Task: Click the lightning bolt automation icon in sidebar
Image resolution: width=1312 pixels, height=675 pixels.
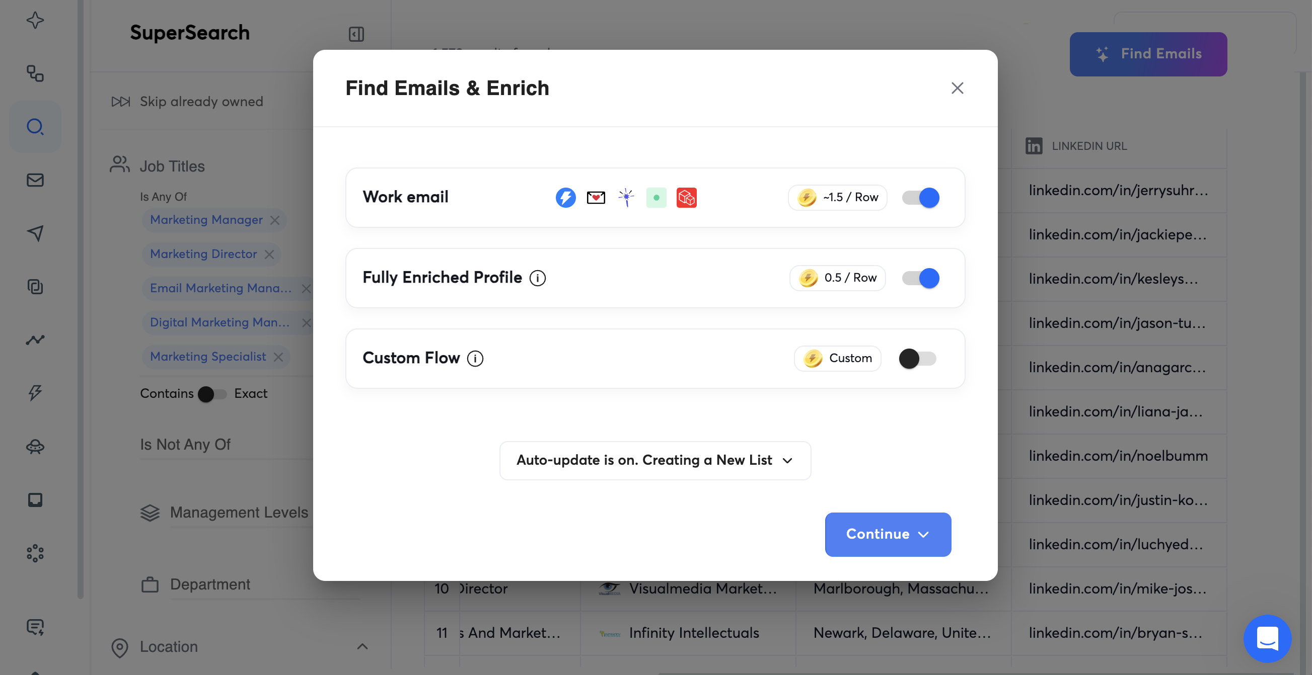Action: pyautogui.click(x=35, y=393)
